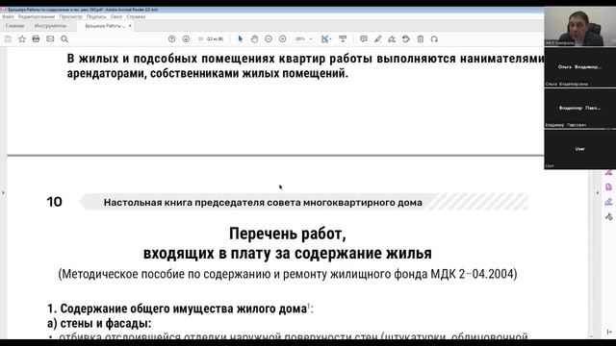Click the Save file icon
Screen dimensions: 616x346
8,38
